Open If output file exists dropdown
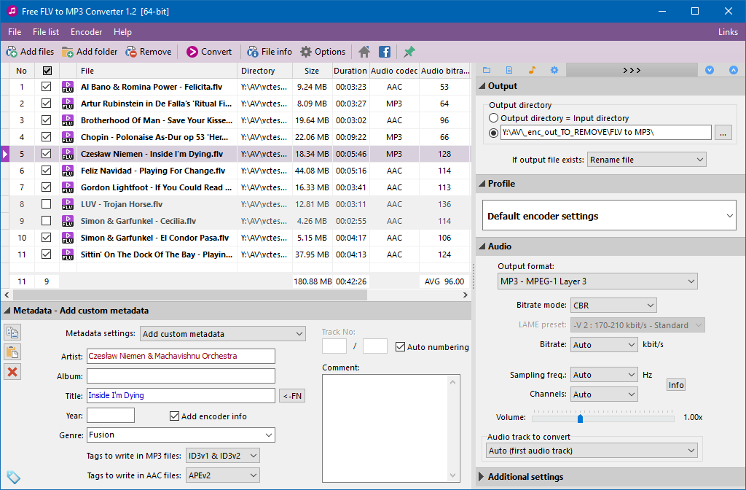Image resolution: width=746 pixels, height=490 pixels. click(647, 160)
